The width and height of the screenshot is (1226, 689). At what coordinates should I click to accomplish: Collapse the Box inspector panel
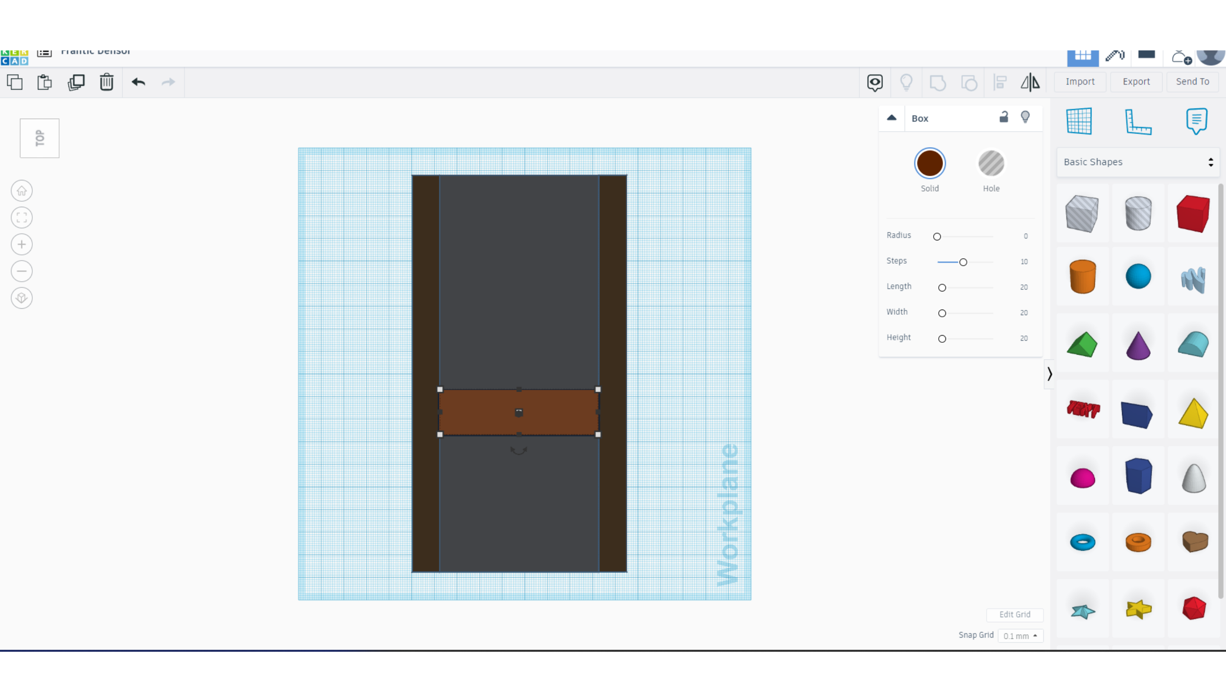click(x=891, y=118)
